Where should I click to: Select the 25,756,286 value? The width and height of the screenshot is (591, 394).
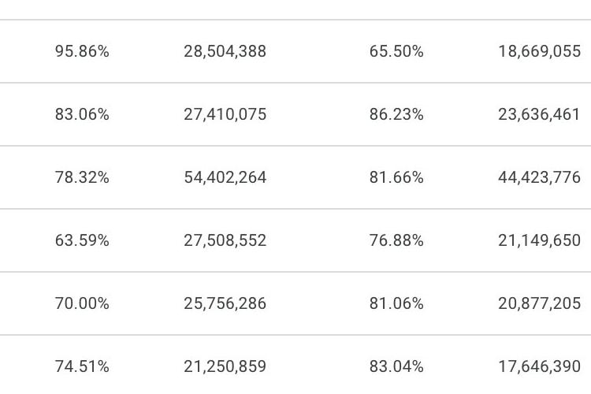point(225,303)
